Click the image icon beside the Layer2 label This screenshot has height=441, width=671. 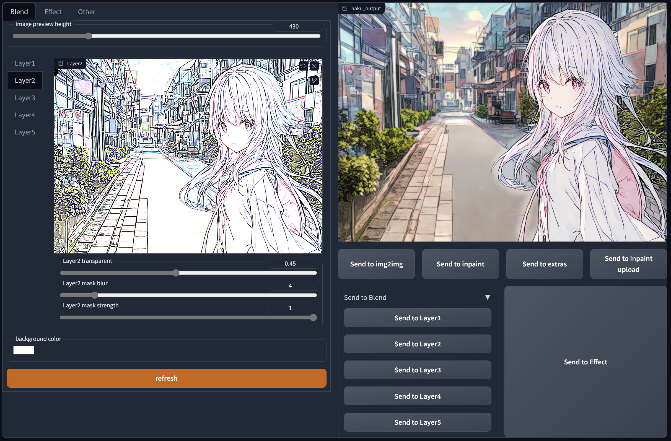(61, 63)
